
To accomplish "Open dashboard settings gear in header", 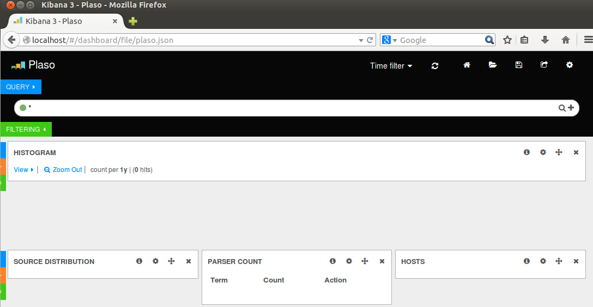I will point(569,65).
